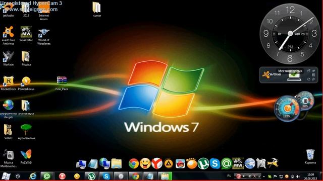
Task: Launch avast! Free Antivirus from the desktop
Action: [x=8, y=35]
